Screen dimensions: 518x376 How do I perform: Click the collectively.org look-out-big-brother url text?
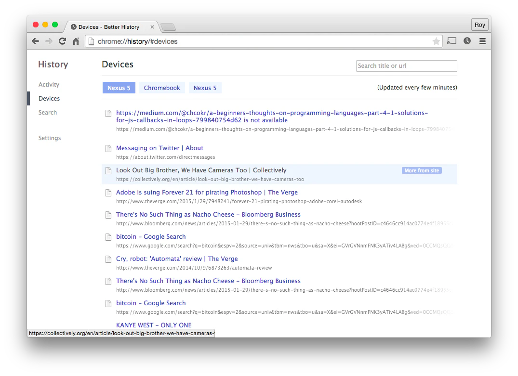click(210, 179)
